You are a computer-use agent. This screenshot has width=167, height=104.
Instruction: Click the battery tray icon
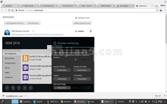tap(143, 102)
